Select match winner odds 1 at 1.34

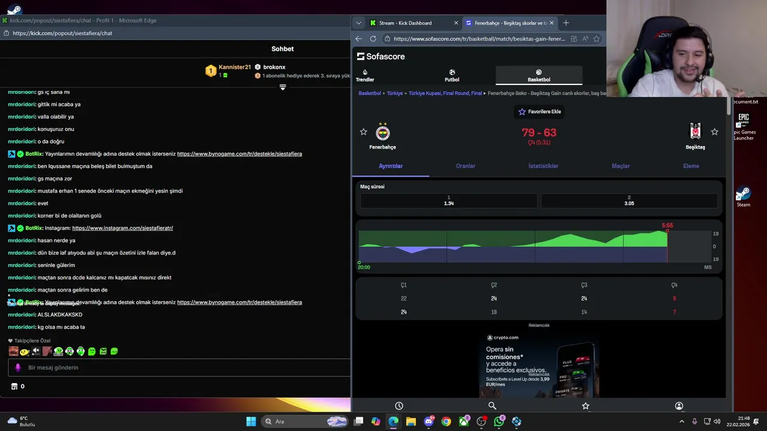(x=449, y=201)
